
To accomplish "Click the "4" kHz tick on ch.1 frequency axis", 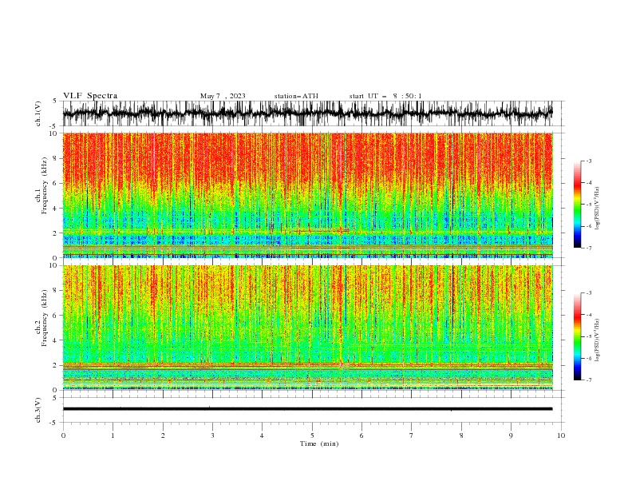I will pos(57,209).
